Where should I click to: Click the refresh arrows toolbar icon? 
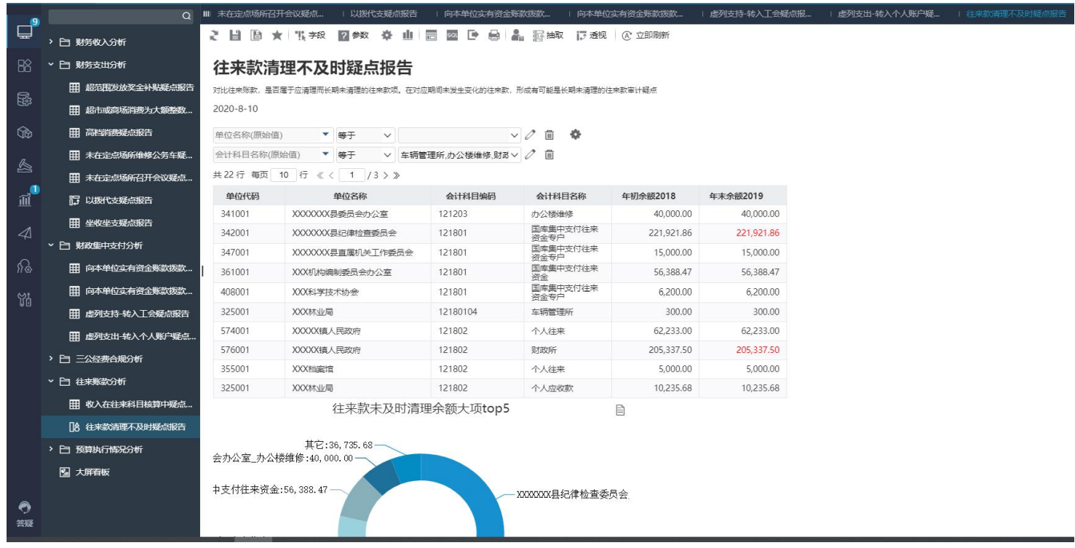point(214,35)
